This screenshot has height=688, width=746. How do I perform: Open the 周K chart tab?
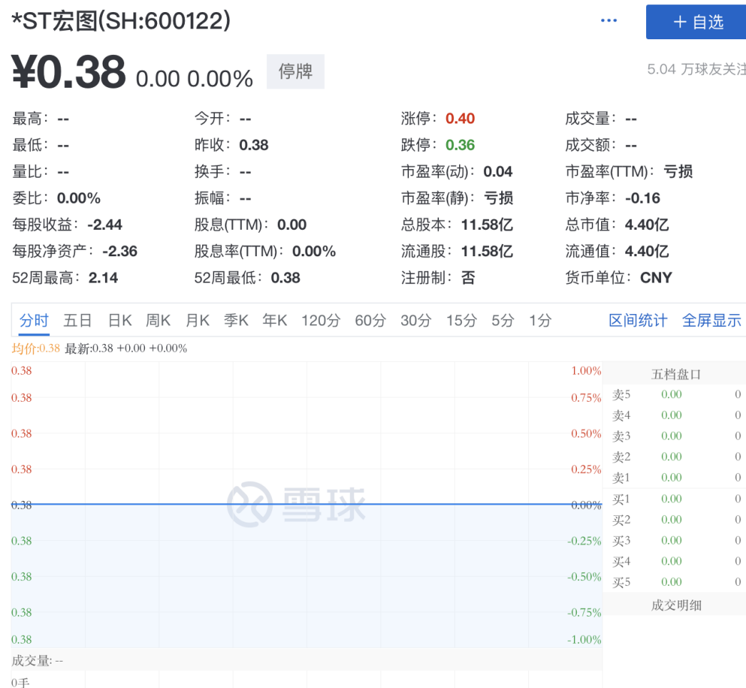158,320
